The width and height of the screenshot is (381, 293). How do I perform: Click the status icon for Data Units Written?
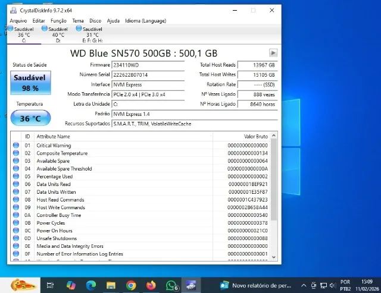[16, 192]
